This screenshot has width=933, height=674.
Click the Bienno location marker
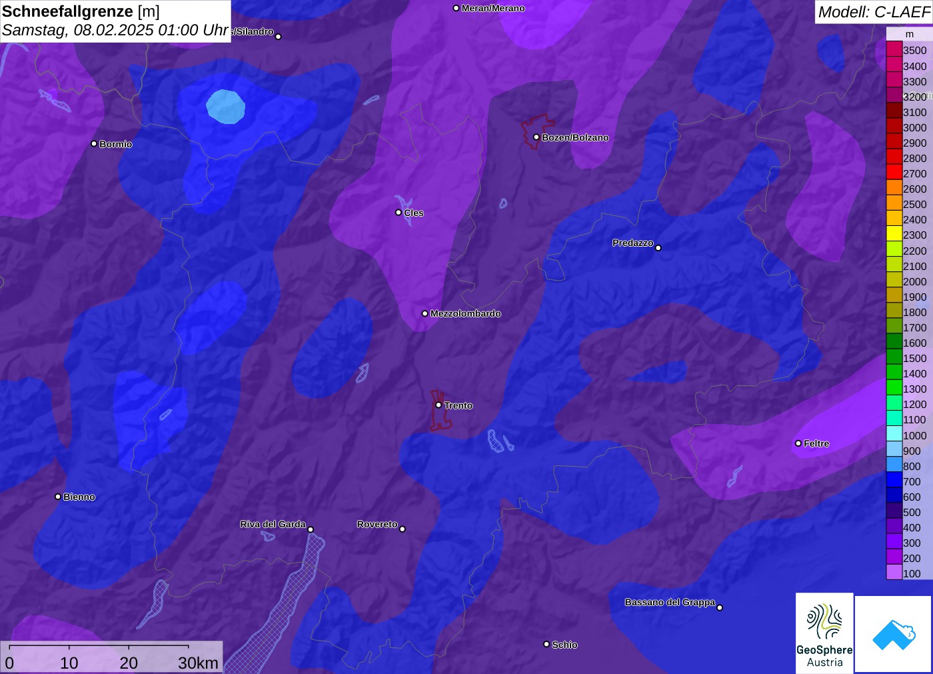pos(58,497)
